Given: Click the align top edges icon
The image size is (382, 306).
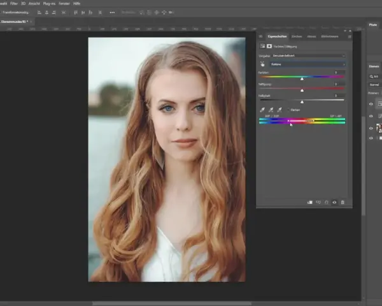Looking at the screenshot, I should (76, 13).
